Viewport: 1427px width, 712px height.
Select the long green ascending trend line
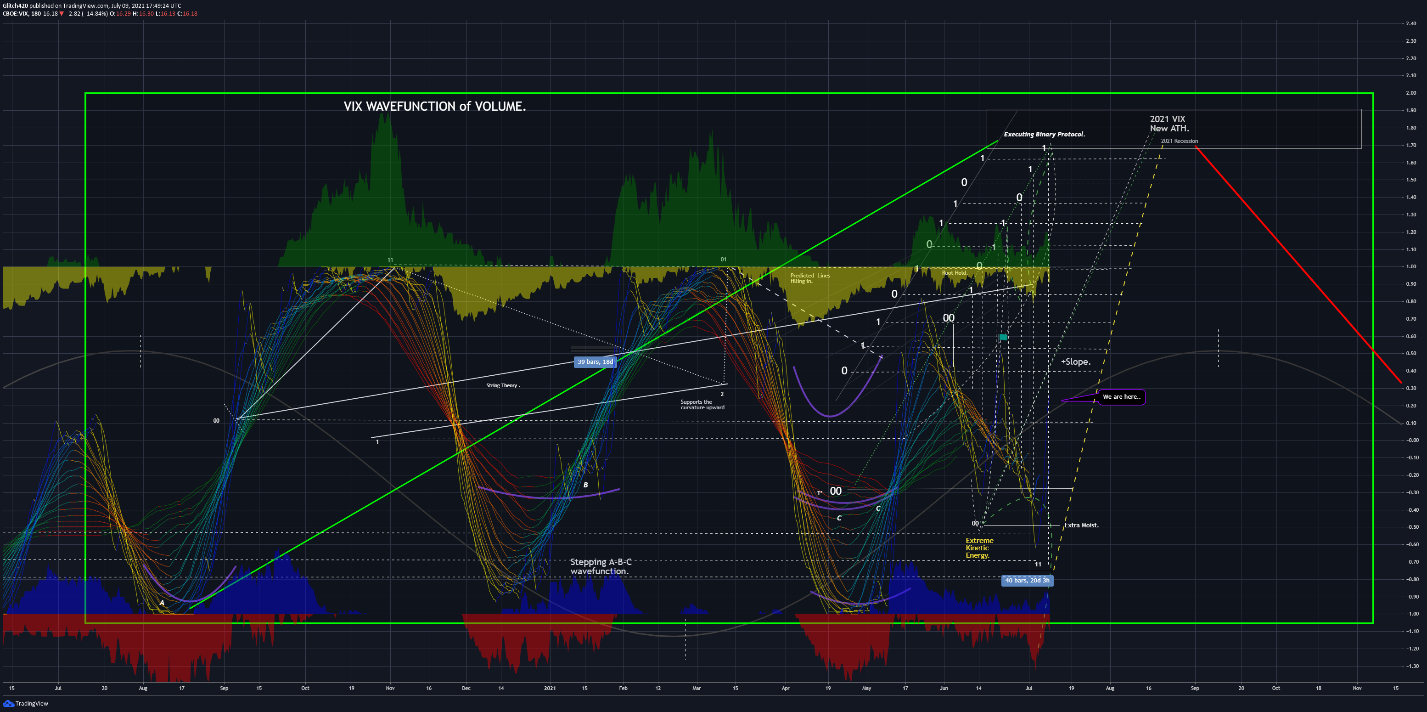(x=593, y=375)
